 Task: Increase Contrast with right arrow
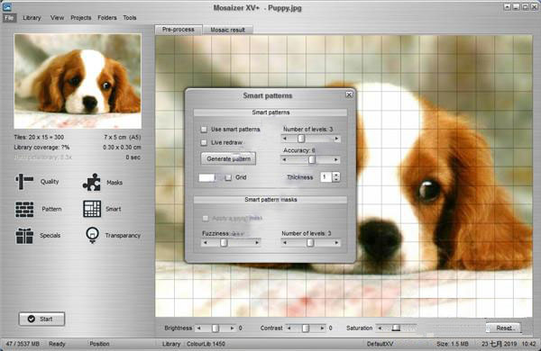[x=322, y=328]
